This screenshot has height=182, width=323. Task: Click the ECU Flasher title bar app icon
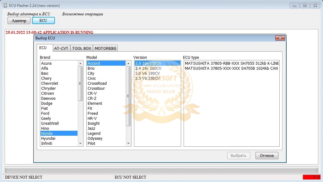[x=5, y=6]
